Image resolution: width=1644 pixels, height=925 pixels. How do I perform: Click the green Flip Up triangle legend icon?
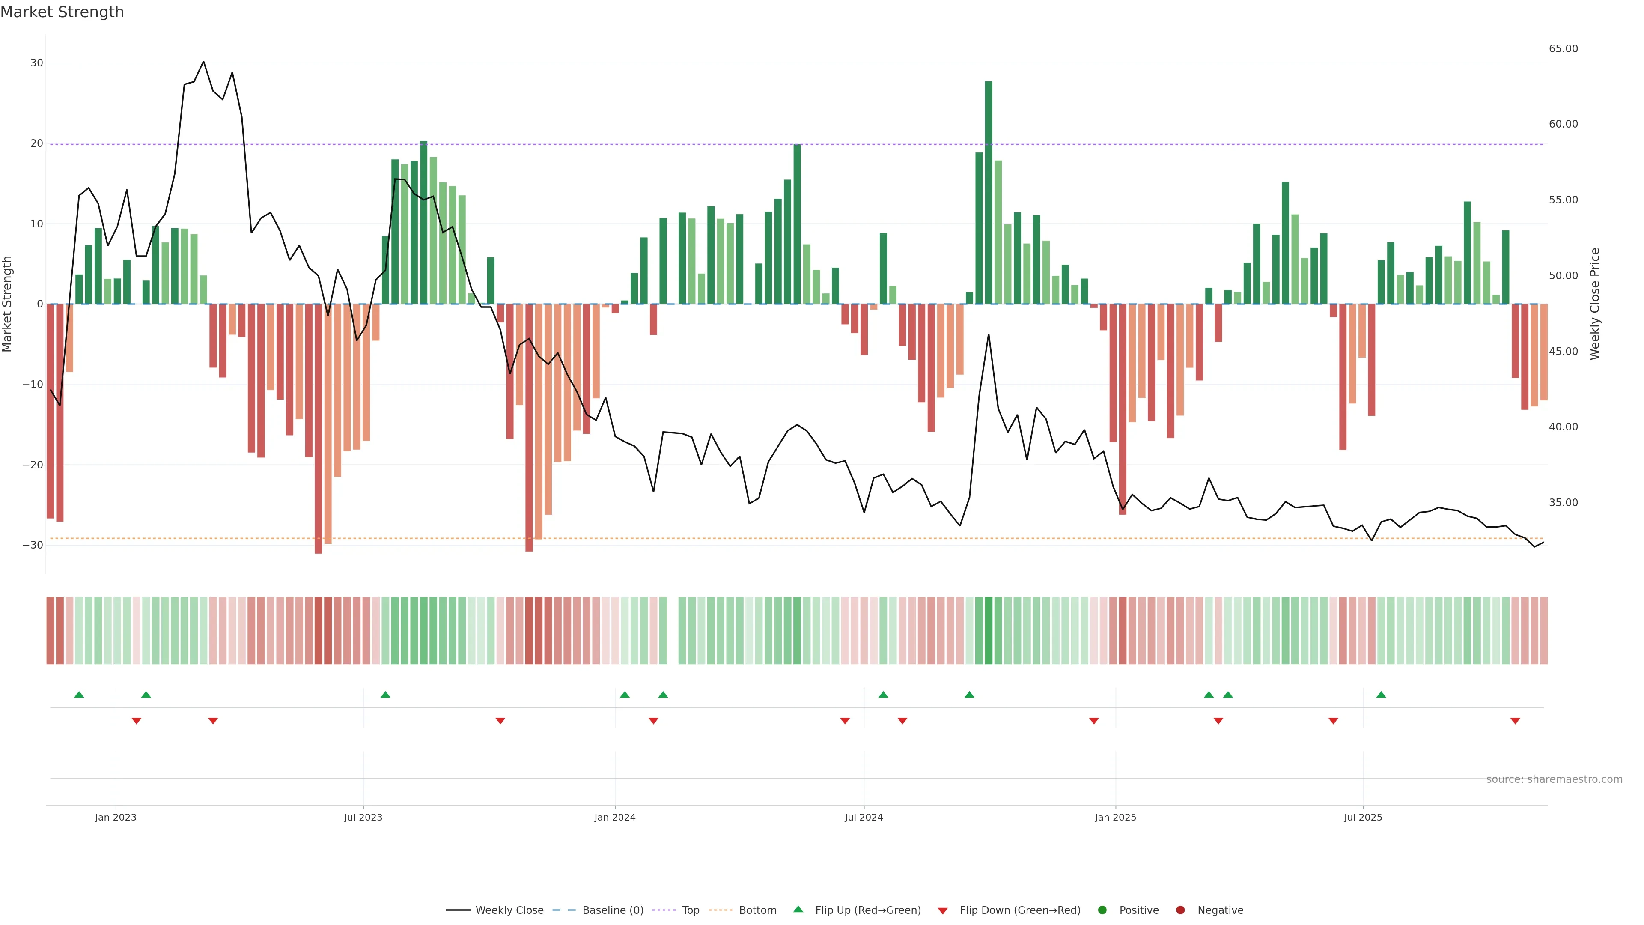point(798,909)
